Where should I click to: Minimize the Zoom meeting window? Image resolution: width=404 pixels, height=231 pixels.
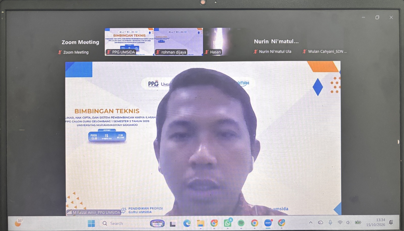click(363, 17)
